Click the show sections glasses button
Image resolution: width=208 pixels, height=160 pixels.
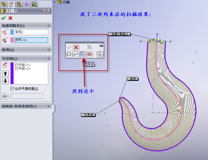pyautogui.click(x=5, y=96)
